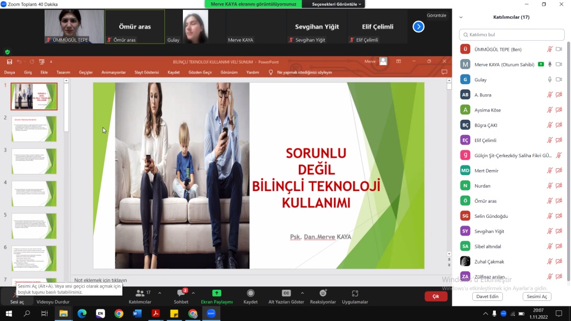Open the Uygulamalar apps panel

[x=355, y=293]
